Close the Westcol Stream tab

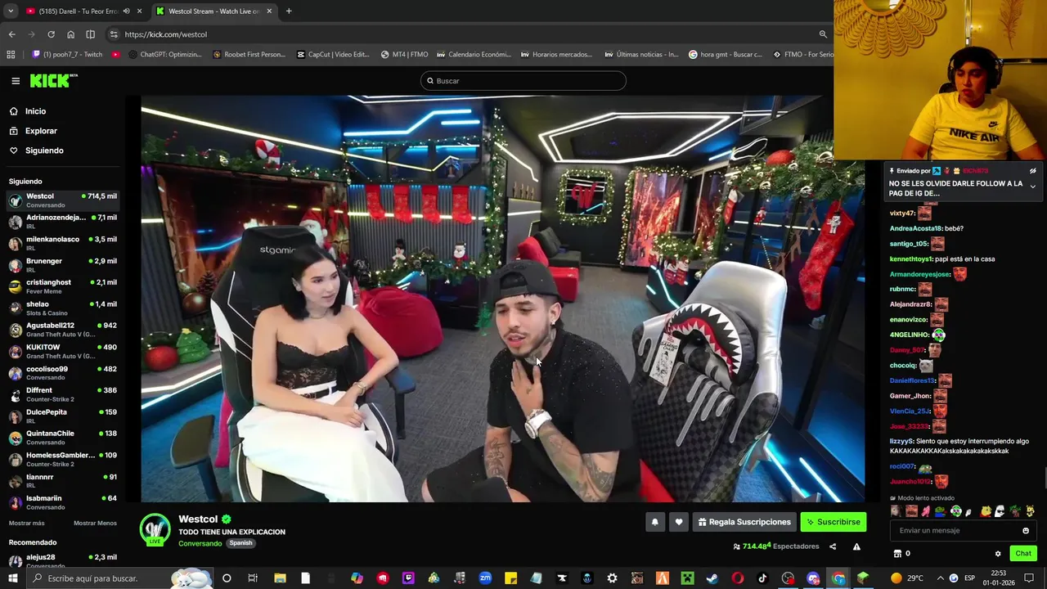[269, 11]
